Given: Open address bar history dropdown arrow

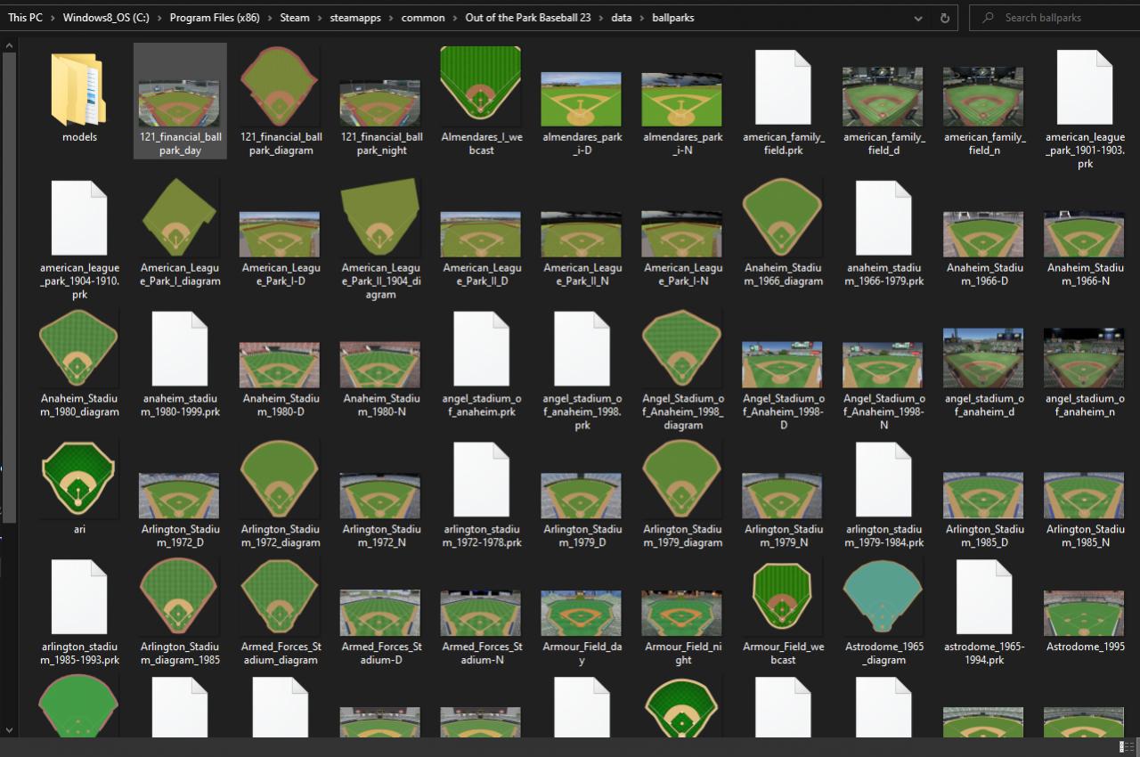Looking at the screenshot, I should click(x=919, y=18).
